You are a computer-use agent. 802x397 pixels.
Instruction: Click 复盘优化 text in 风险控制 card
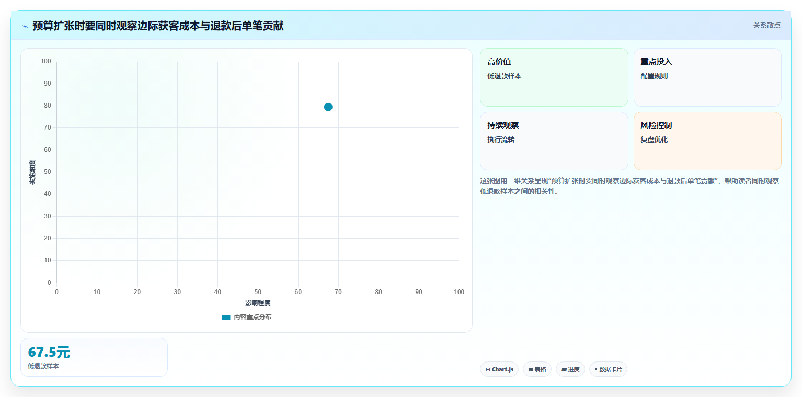pos(654,139)
